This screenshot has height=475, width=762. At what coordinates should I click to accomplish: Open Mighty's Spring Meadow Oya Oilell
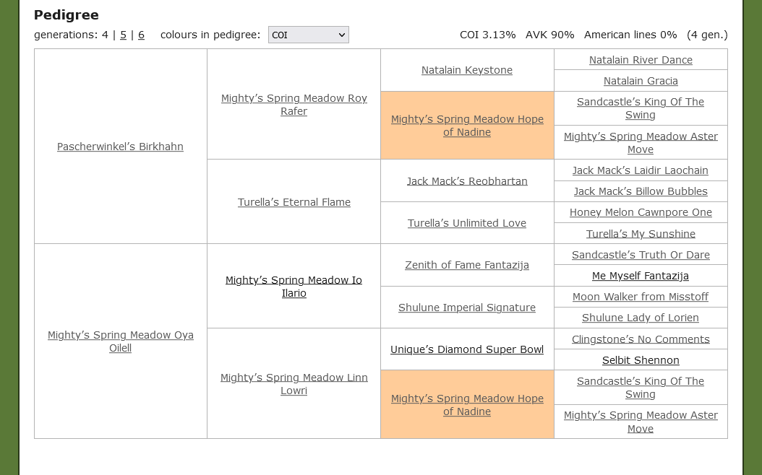tap(120, 341)
